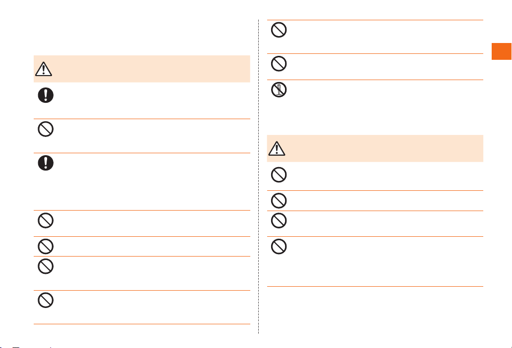512x348 pixels.
Task: Click the prohibition icon between the two exclamation icons
Action: tap(46, 129)
